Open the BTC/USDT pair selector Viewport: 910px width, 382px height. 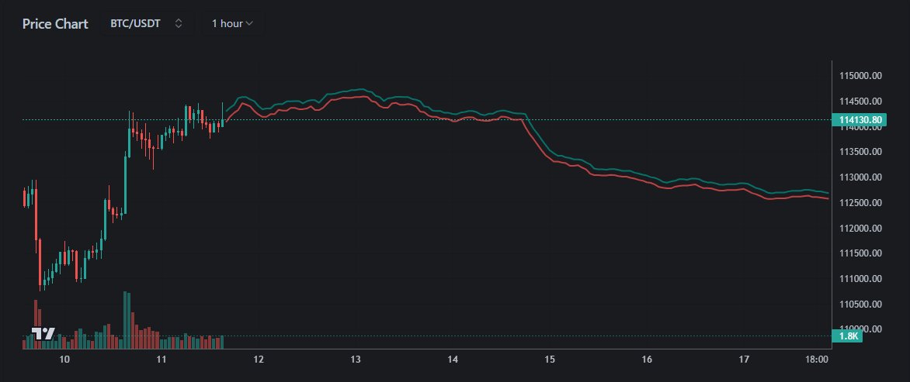(147, 24)
